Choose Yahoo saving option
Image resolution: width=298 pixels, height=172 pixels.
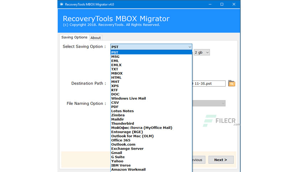point(151,161)
